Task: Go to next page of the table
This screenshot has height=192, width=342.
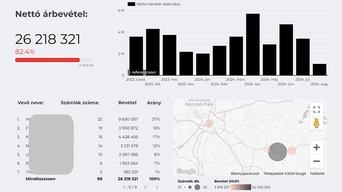Action: click(157, 187)
